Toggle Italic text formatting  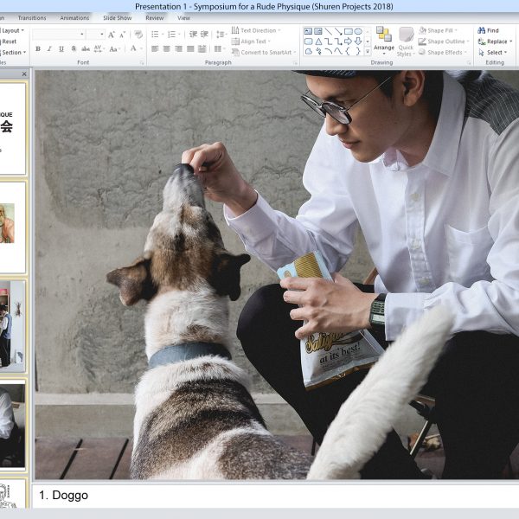[49, 49]
